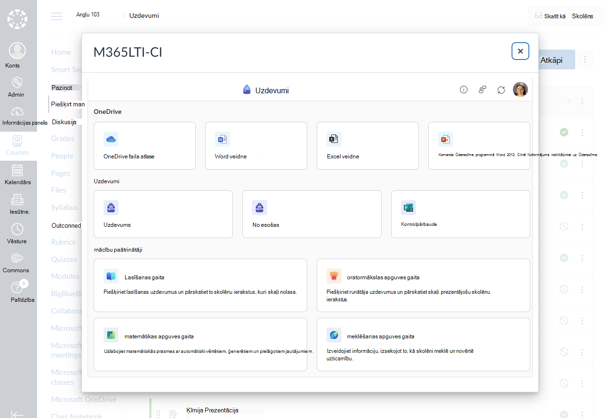608x418 pixels.
Task: Open the Palīdzība help icon
Action: [17, 287]
